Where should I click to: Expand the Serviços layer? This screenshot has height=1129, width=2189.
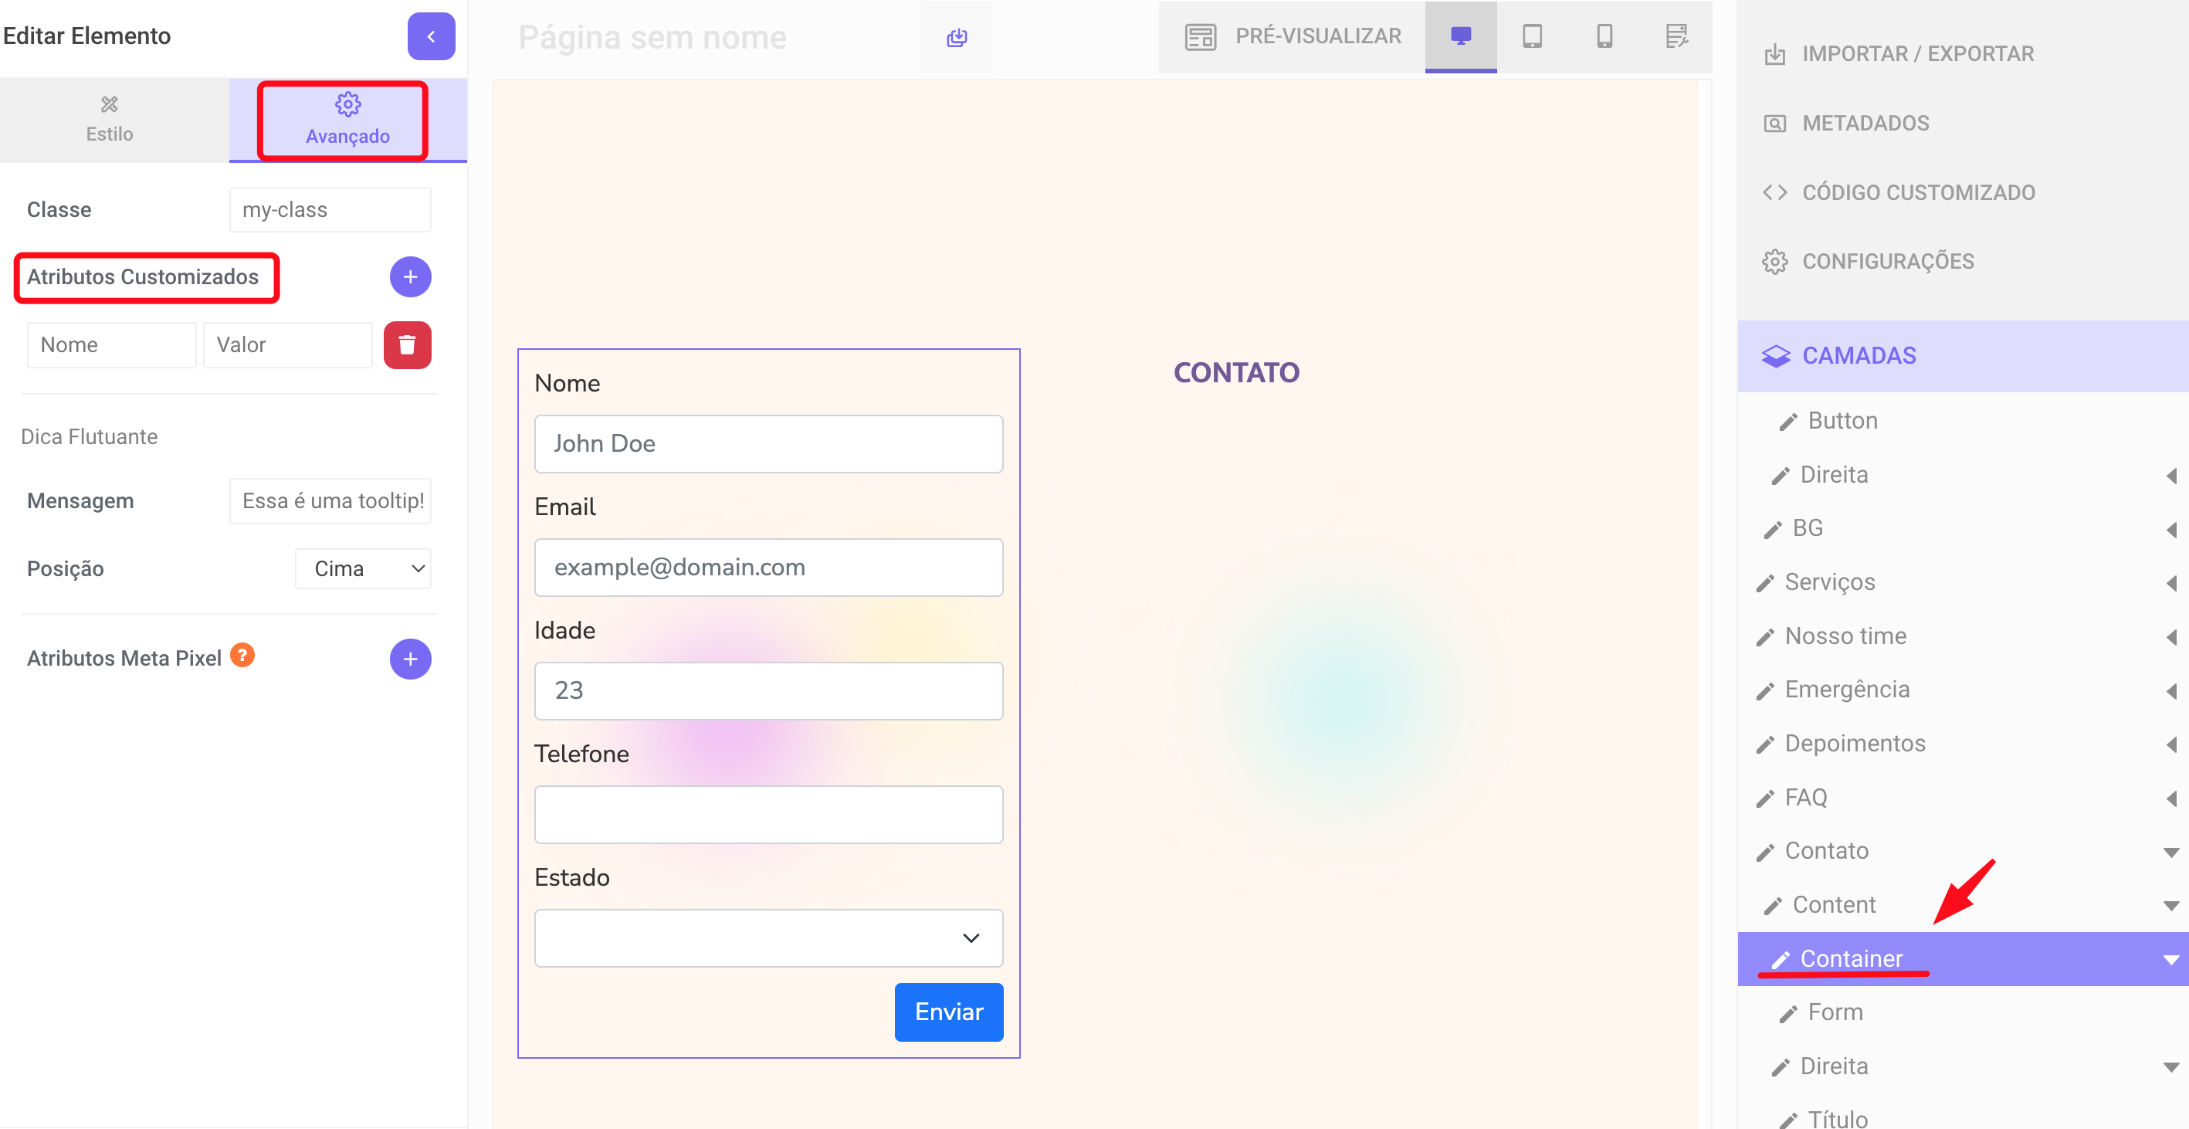click(x=2170, y=583)
